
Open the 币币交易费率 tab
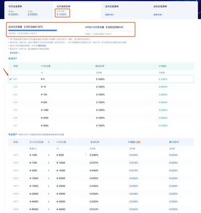29,10
